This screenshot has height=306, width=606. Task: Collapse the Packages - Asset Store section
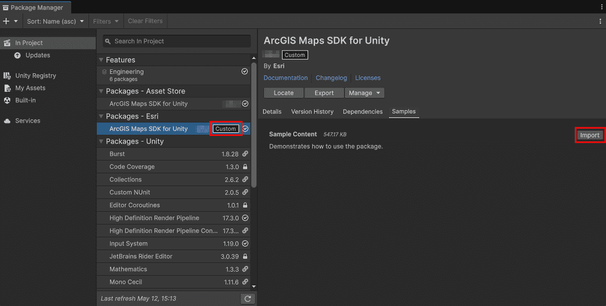pos(101,91)
